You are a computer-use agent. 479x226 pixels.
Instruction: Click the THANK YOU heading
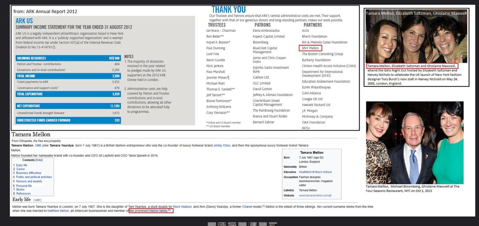pos(228,10)
